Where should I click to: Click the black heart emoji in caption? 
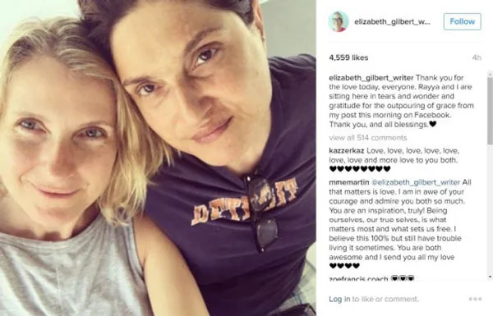[x=433, y=124]
